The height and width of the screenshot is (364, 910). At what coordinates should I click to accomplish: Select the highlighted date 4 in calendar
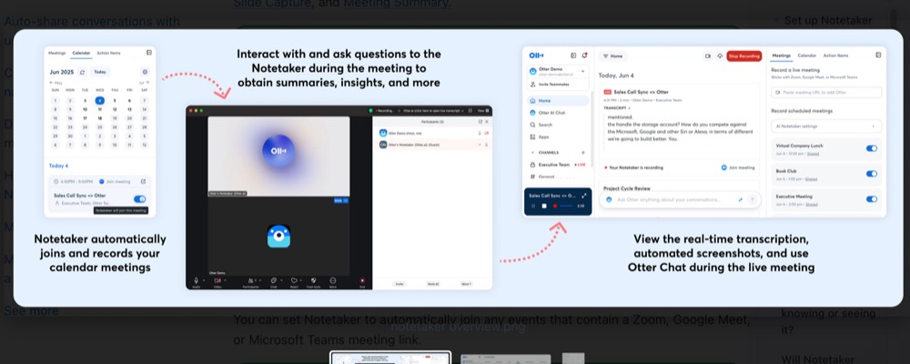tap(99, 100)
